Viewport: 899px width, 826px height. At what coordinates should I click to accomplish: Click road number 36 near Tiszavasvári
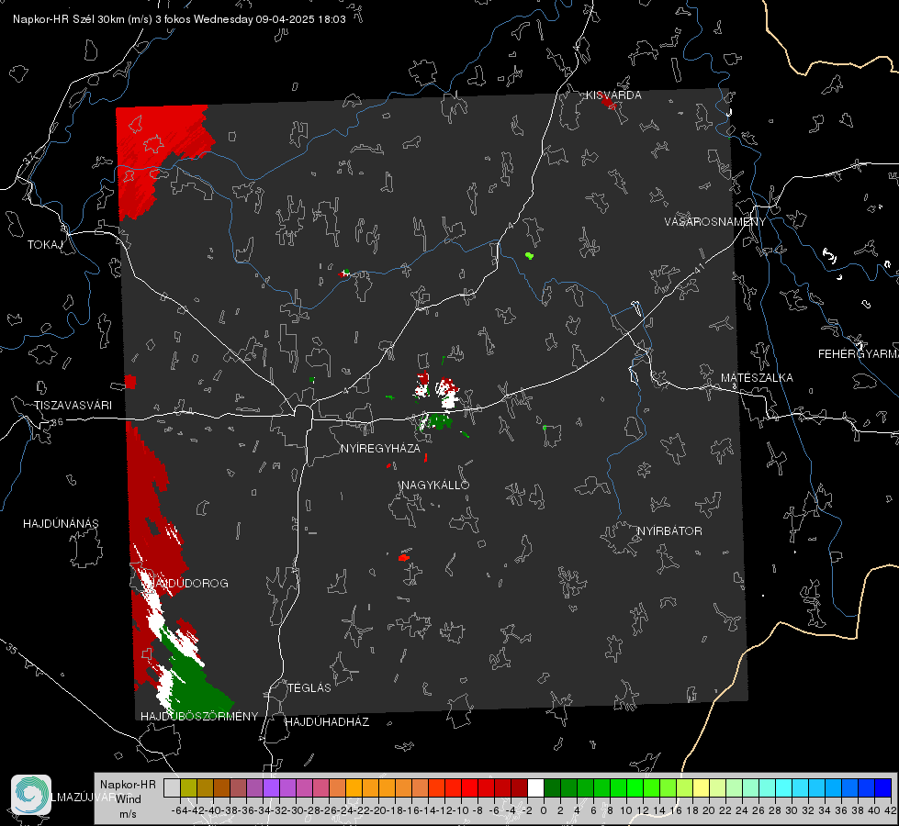pyautogui.click(x=57, y=422)
